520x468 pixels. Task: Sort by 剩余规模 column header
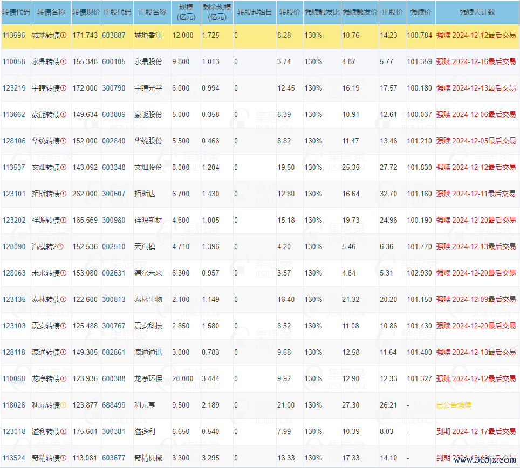217,12
